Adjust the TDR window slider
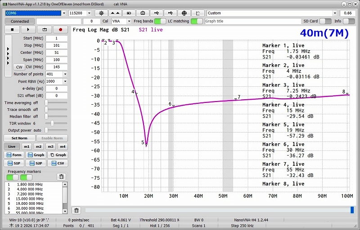The height and width of the screenshot is (230, 360). (x=53, y=123)
